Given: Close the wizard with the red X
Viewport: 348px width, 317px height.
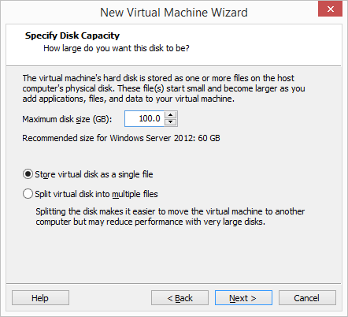Looking at the screenshot, I should [330, 9].
